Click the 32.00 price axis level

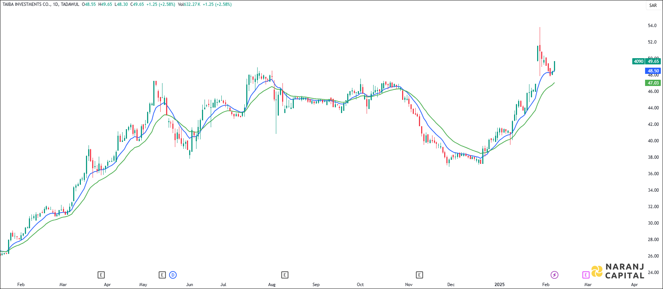[653, 207]
